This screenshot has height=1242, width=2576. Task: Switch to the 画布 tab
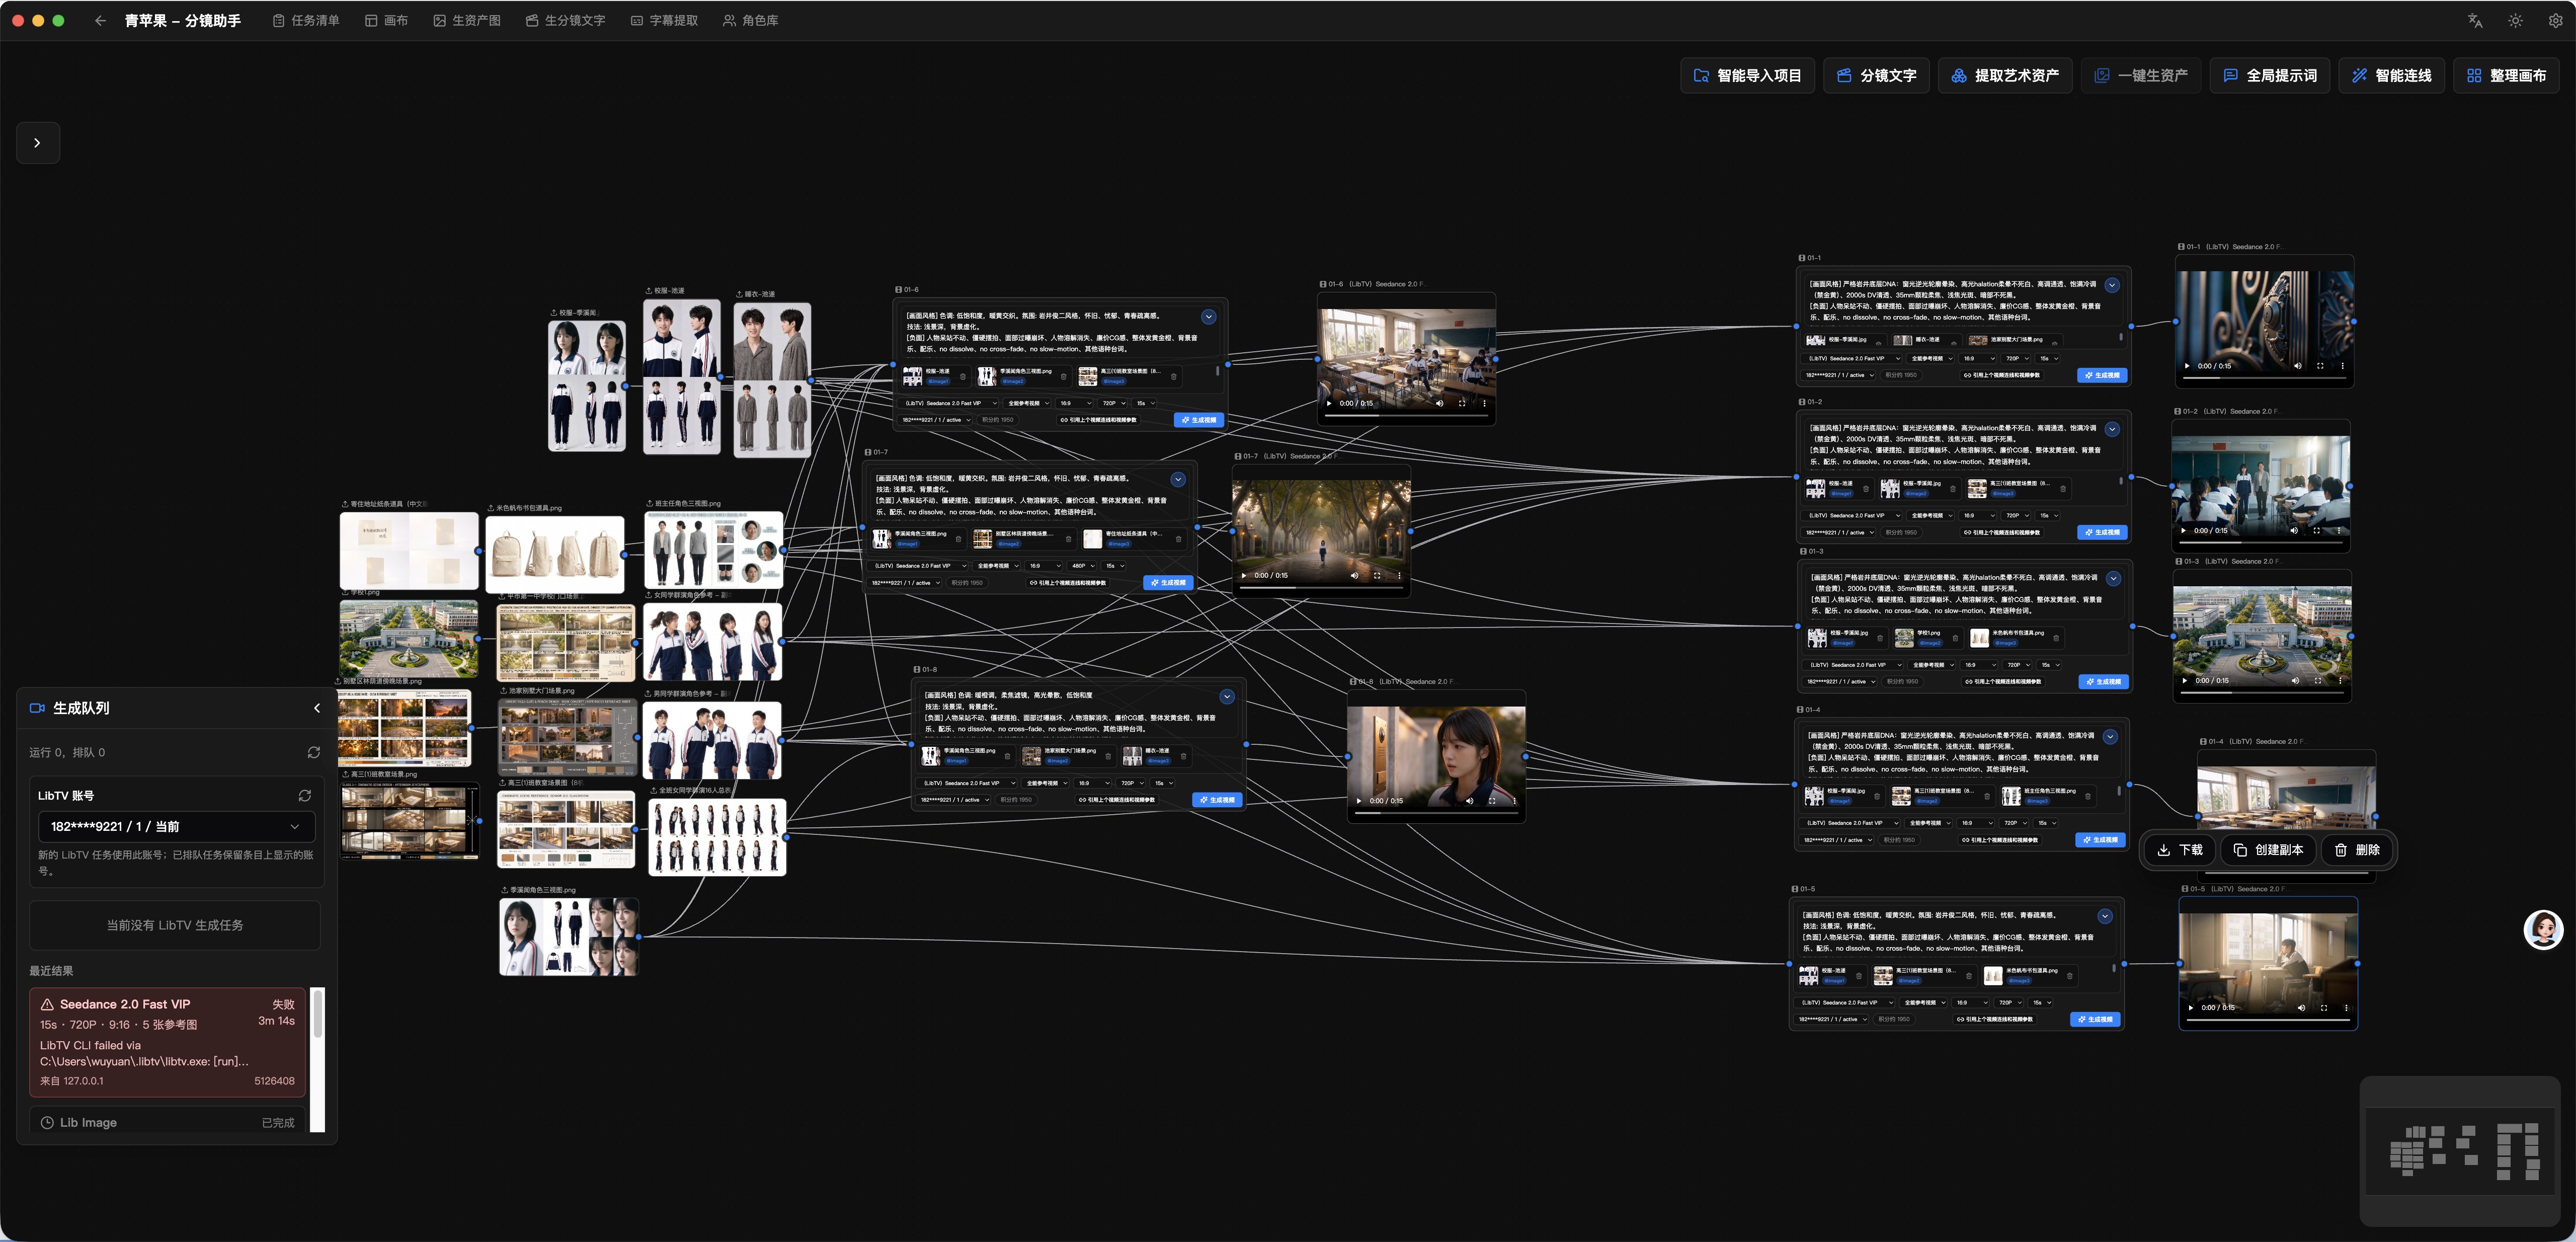pos(386,20)
